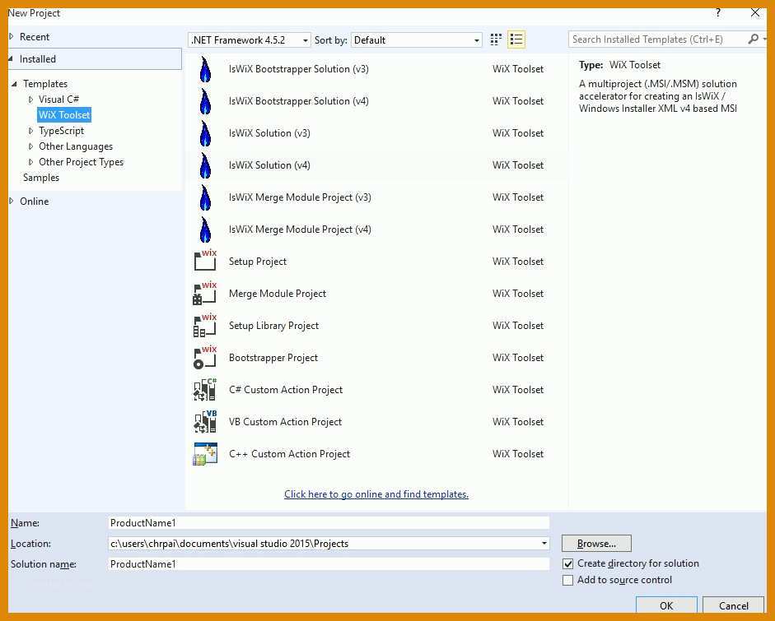Click the Cancel button
The height and width of the screenshot is (621, 775).
[734, 605]
